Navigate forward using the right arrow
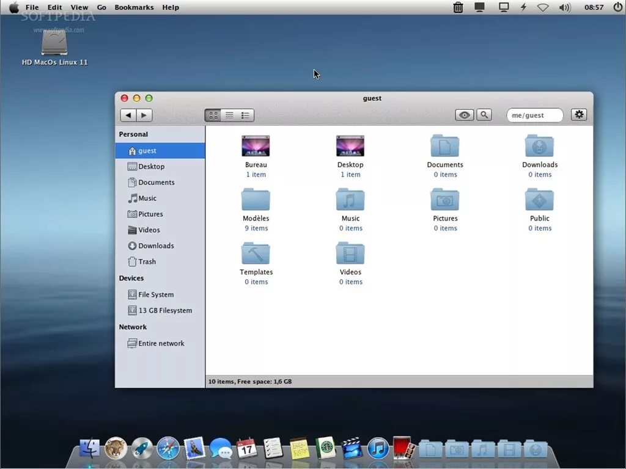The height and width of the screenshot is (469, 626). pos(144,115)
